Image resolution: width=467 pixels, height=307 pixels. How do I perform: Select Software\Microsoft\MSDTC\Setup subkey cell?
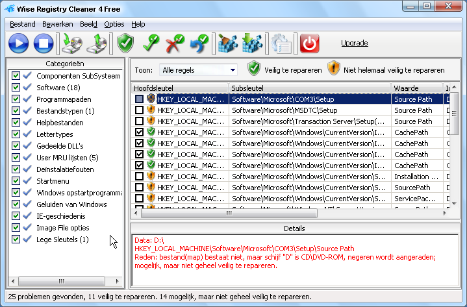pyautogui.click(x=310, y=110)
